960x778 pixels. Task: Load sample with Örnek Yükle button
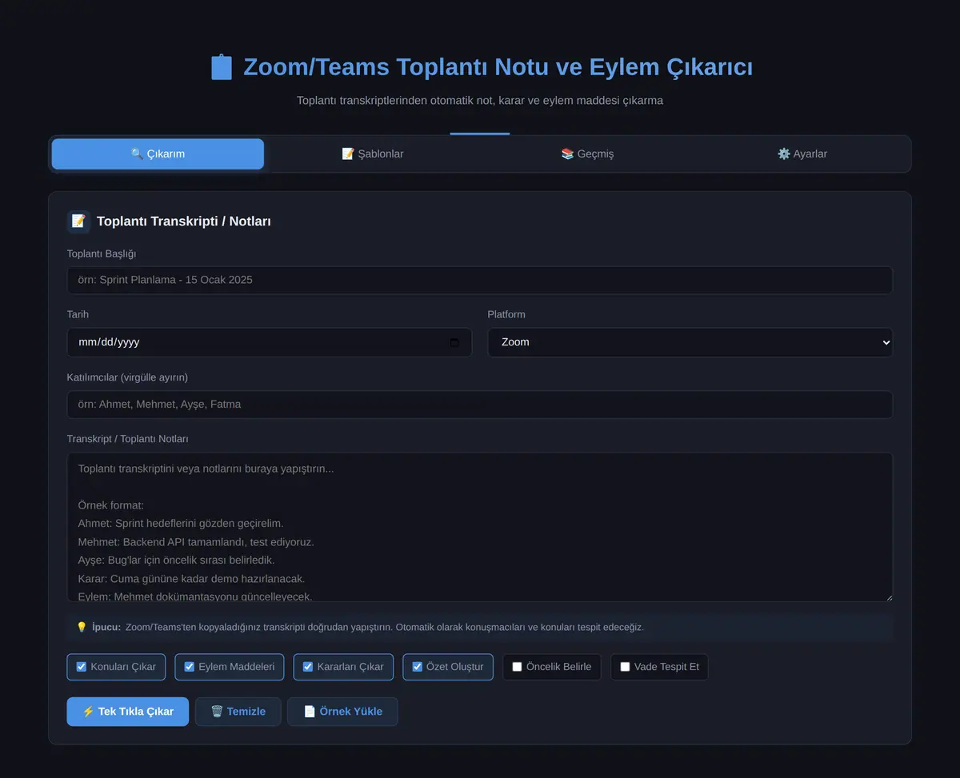coord(342,712)
